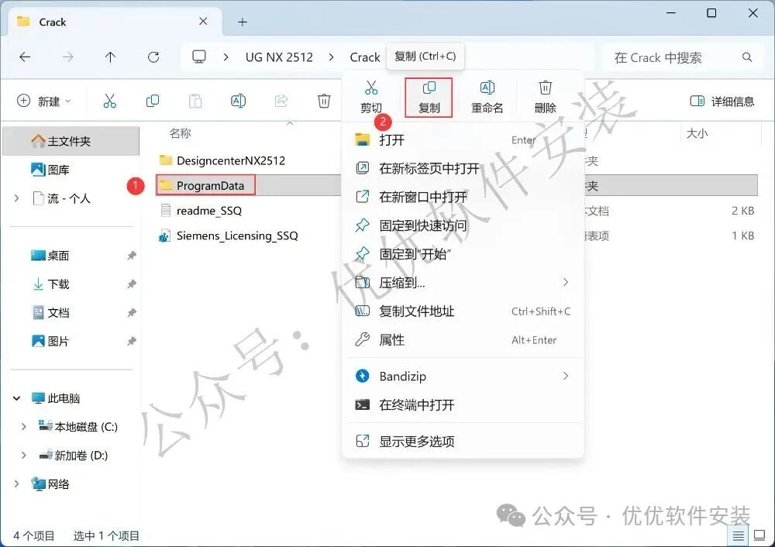Sort by 大小 column header
The image size is (775, 547).
[x=697, y=133]
